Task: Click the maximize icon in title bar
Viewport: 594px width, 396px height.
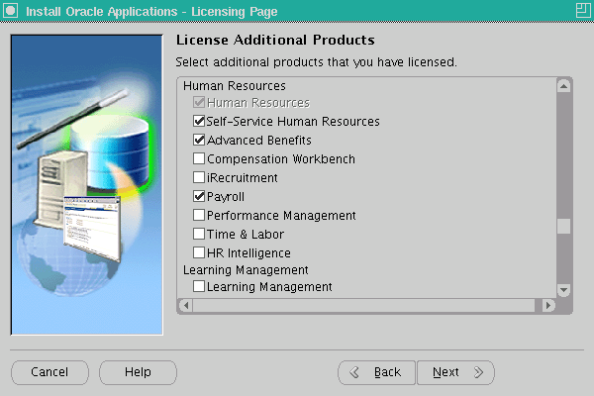Action: click(x=583, y=10)
